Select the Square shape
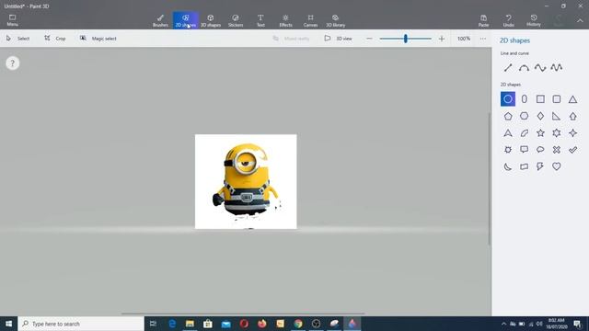The image size is (589, 331). tap(540, 99)
